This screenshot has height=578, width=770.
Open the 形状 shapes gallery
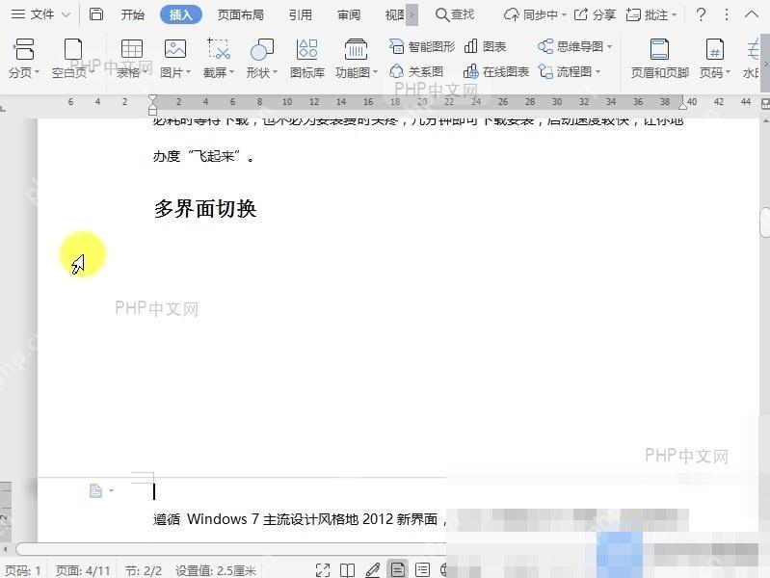click(x=262, y=59)
